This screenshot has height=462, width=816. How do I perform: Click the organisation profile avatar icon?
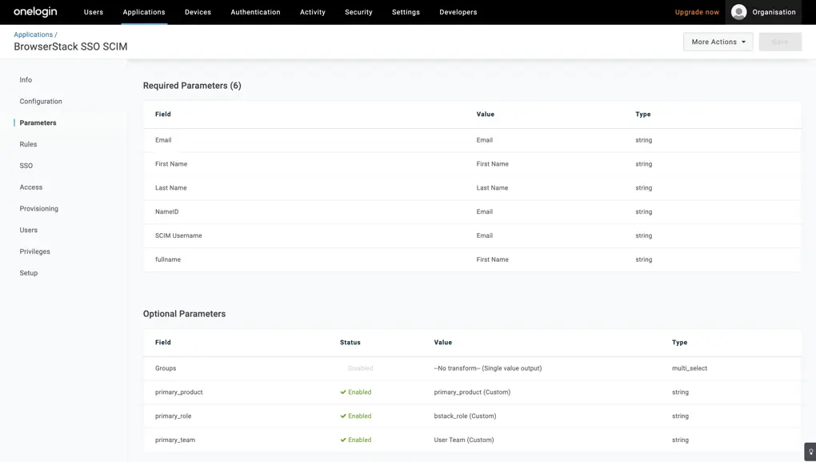[738, 12]
